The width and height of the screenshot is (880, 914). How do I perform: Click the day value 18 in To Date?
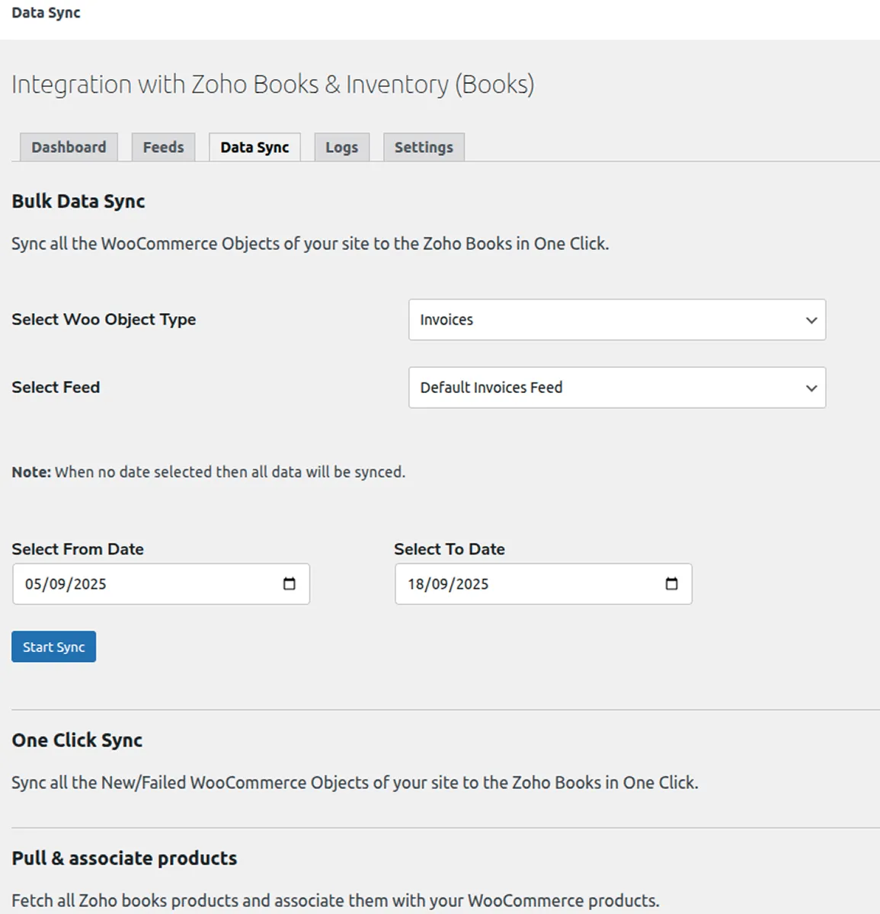[x=416, y=584]
